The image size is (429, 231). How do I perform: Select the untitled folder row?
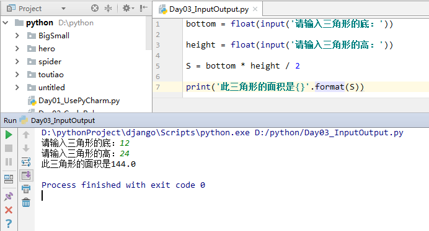[x=73, y=88]
